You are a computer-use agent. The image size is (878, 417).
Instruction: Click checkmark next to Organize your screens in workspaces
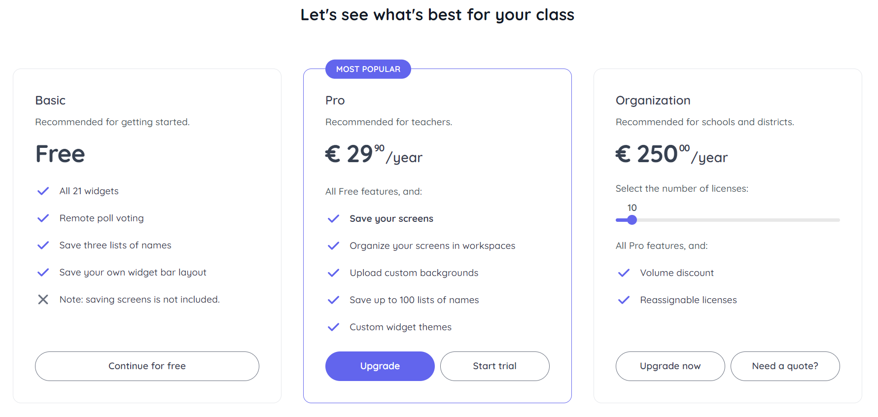coord(334,246)
